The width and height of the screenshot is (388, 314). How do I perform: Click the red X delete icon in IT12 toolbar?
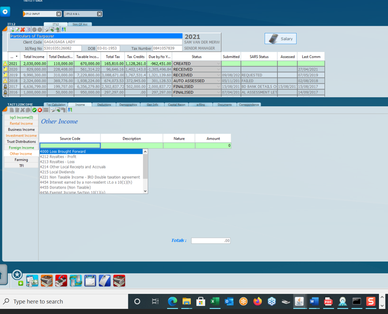click(23, 30)
